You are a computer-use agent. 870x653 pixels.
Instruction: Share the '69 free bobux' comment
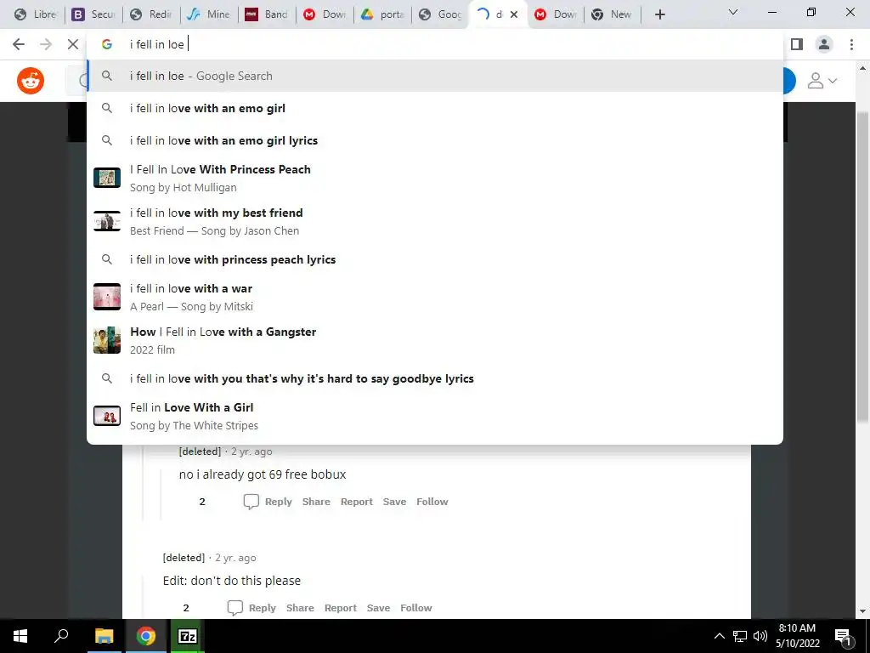click(316, 502)
